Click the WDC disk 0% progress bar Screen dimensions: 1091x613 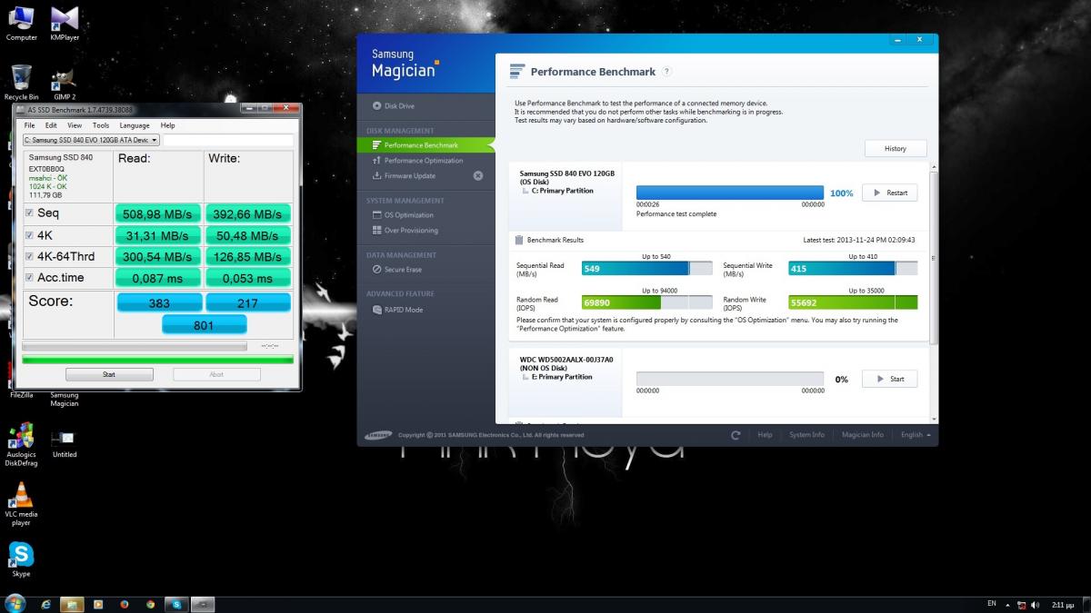tap(730, 379)
